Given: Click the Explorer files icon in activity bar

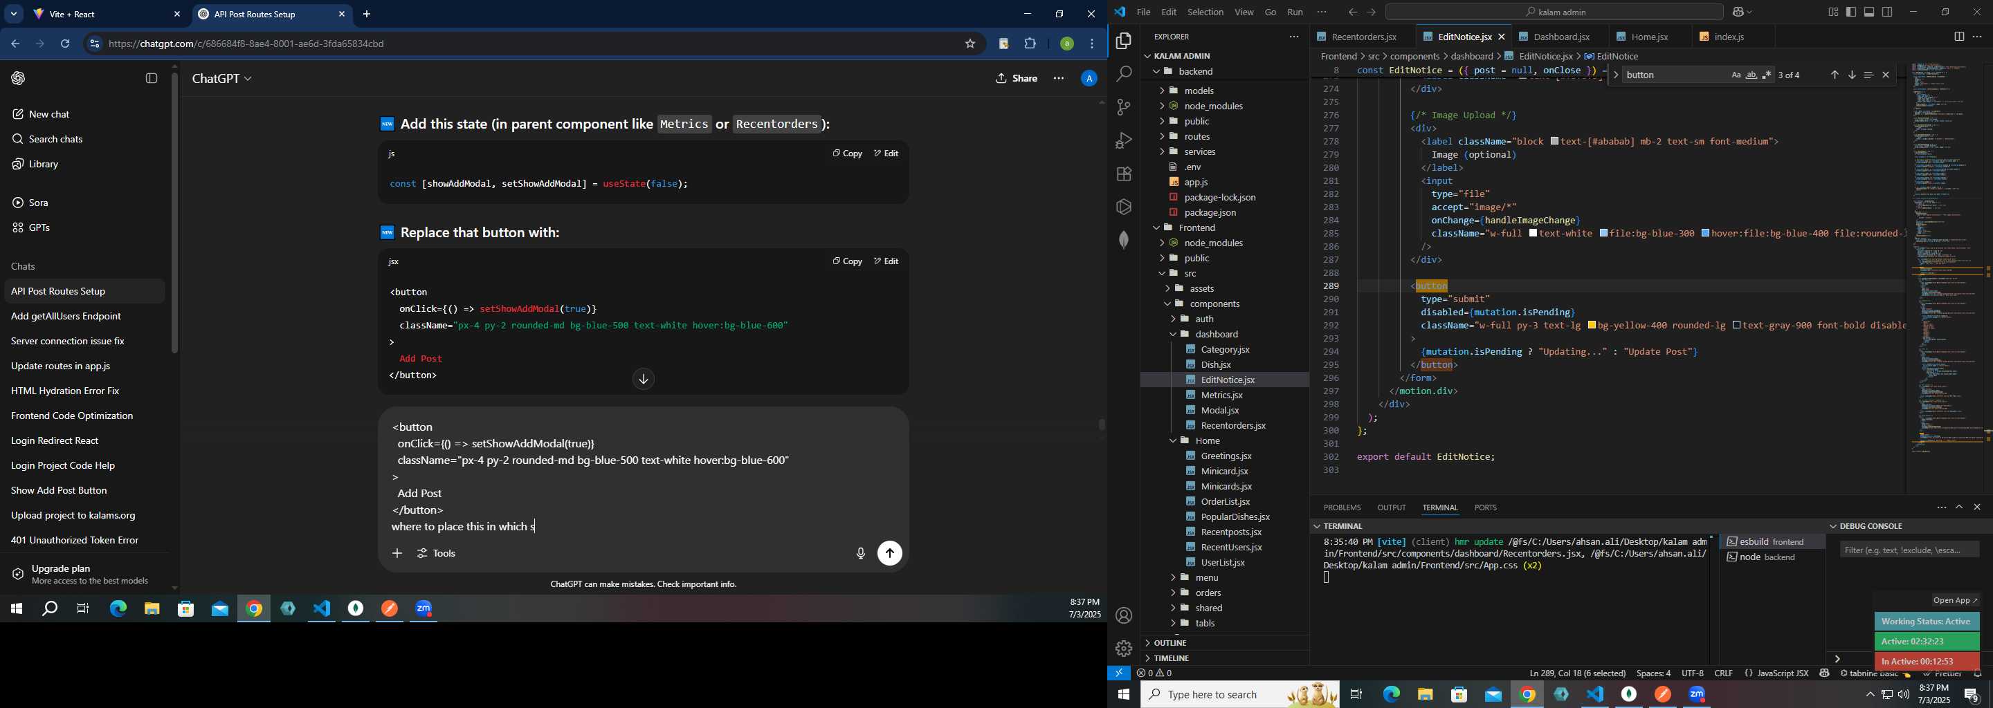Looking at the screenshot, I should (1123, 41).
